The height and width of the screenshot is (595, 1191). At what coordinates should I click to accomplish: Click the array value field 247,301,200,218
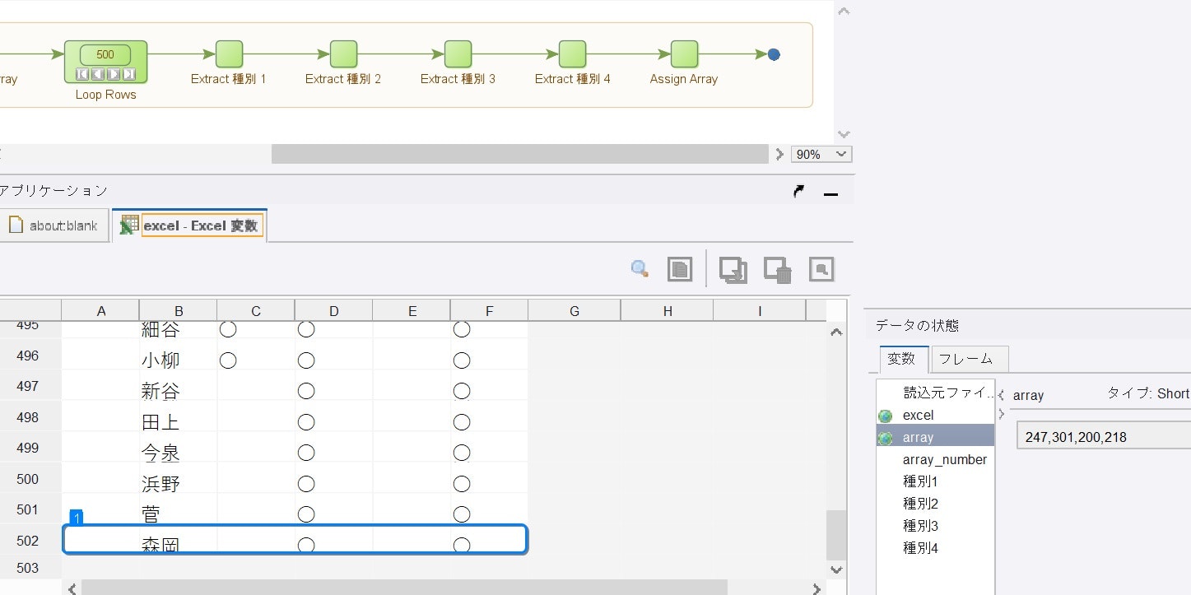point(1104,436)
